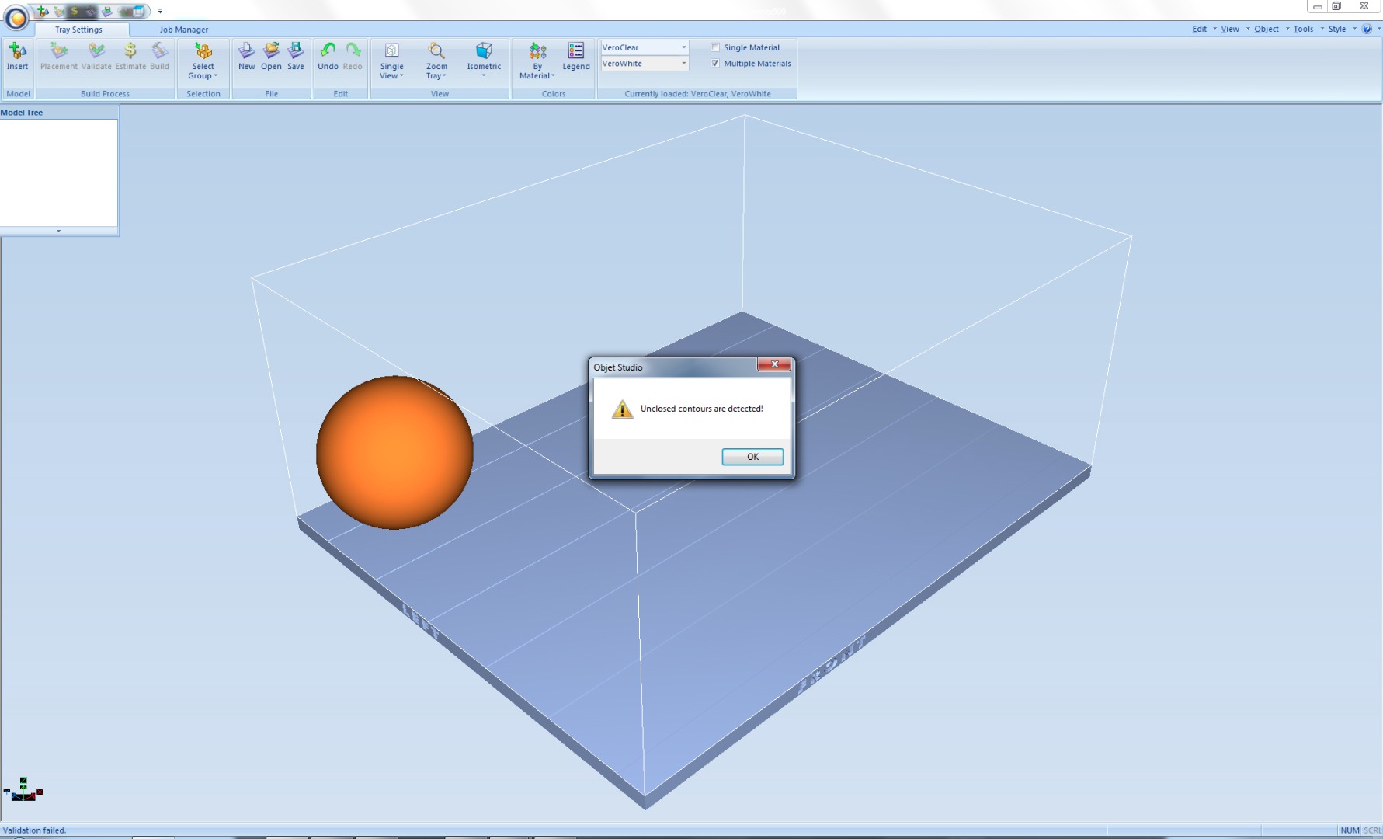
Task: Click 'Validation failed.' status bar text
Action: click(x=34, y=830)
